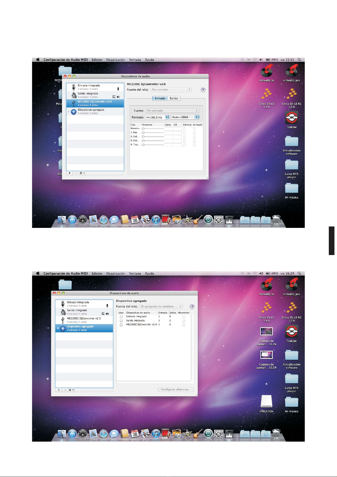Viewport: 337px width, 477px height.
Task: Toggle A través checkbox for the Maestro channel
Action: (194, 129)
